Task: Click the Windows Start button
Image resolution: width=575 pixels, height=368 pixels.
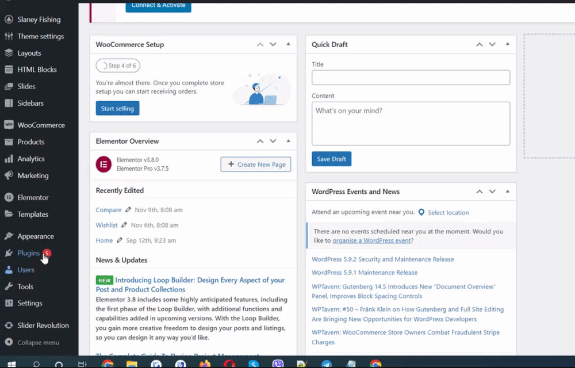Action: click(11, 364)
